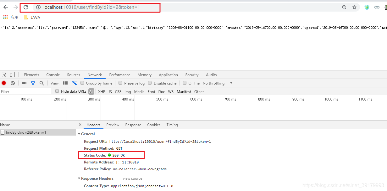
Task: Select the All filter type
Action: 91,91
